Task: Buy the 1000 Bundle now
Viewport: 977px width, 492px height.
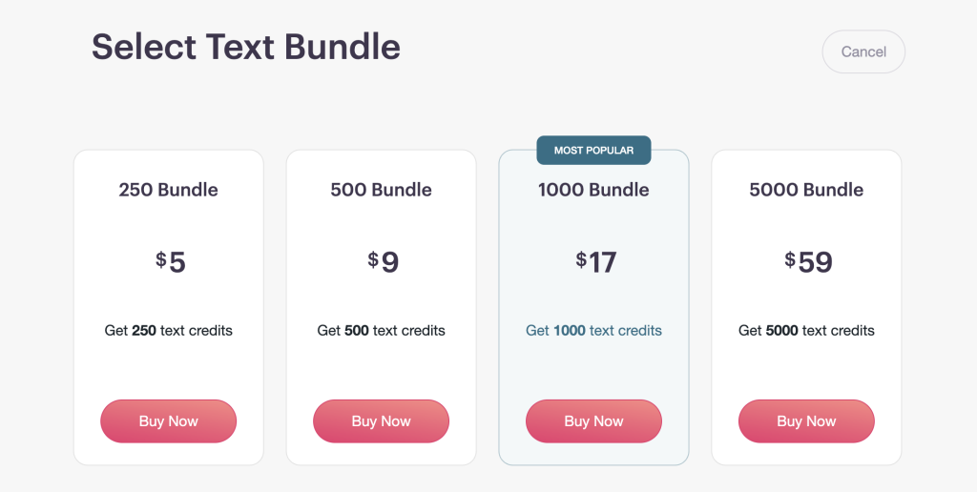Action: coord(593,420)
